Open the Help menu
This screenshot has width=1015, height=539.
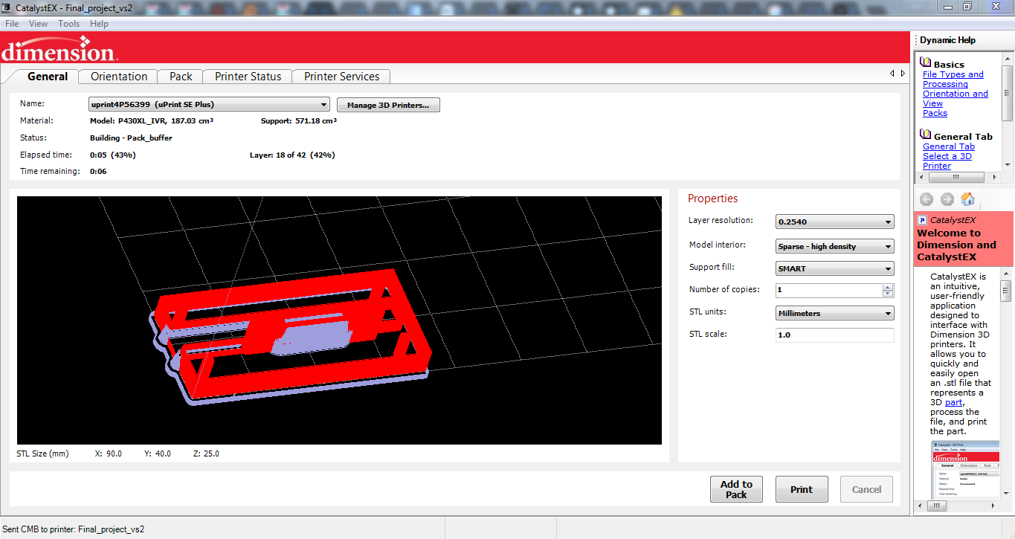[x=99, y=24]
